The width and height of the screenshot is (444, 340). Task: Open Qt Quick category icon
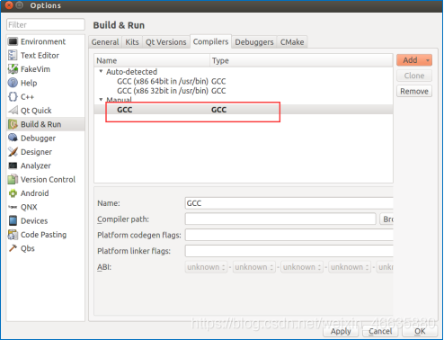(13, 111)
